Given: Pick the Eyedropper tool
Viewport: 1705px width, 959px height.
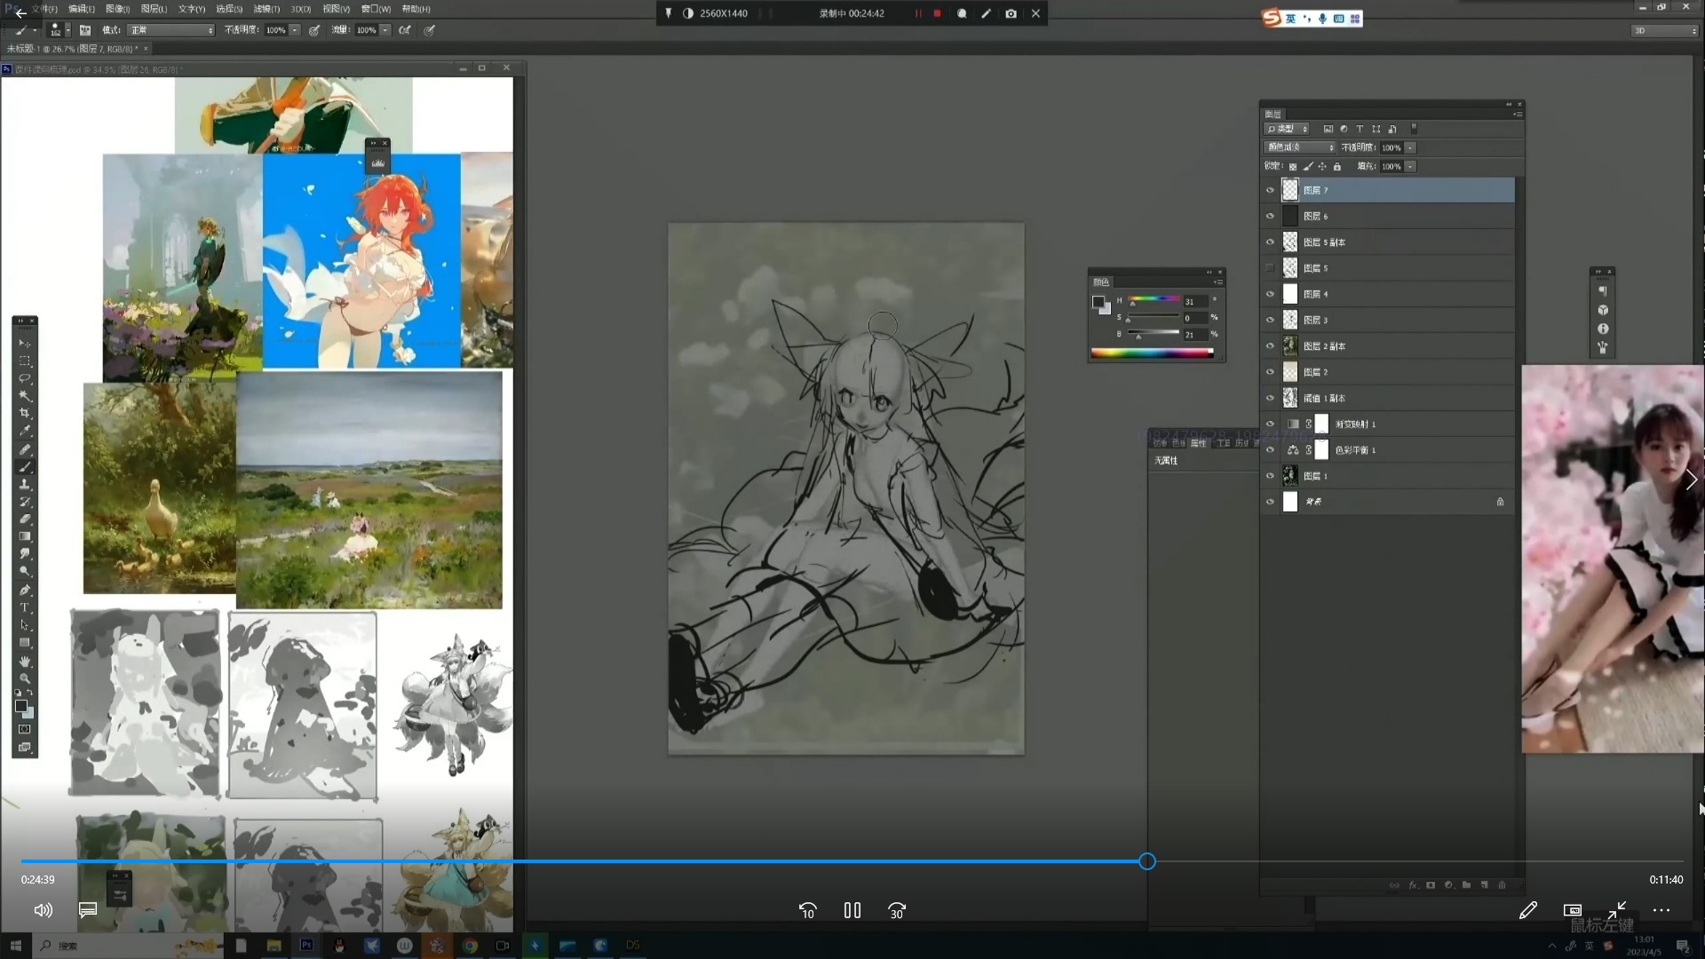Looking at the screenshot, I should point(25,432).
